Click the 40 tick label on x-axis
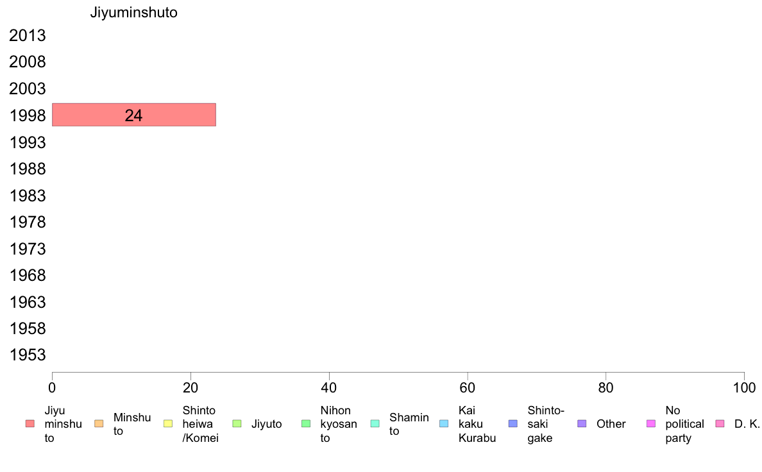 (329, 387)
